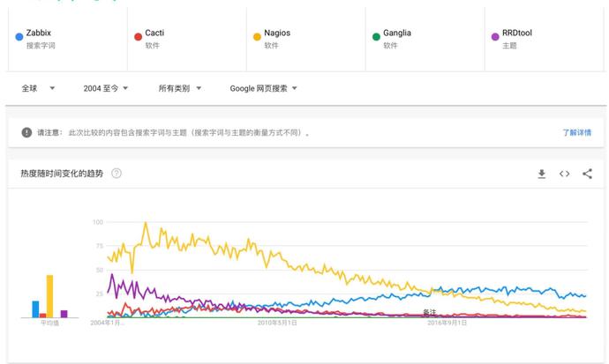The height and width of the screenshot is (364, 609).
Task: Open the embed code icon
Action: (564, 174)
